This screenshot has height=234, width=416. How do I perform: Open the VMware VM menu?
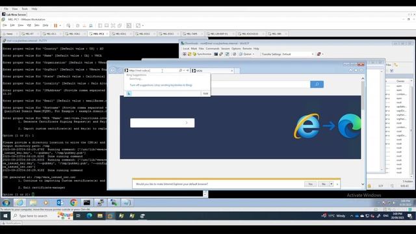click(x=29, y=25)
